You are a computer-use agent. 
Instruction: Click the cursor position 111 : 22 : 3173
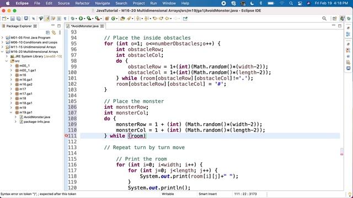(245, 194)
